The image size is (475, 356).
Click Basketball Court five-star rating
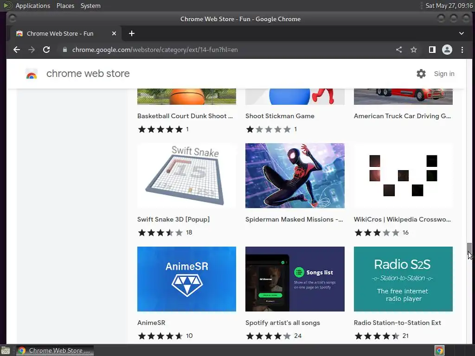tap(160, 129)
